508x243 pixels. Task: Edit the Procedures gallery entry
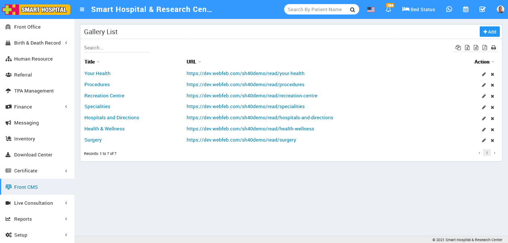click(x=484, y=85)
